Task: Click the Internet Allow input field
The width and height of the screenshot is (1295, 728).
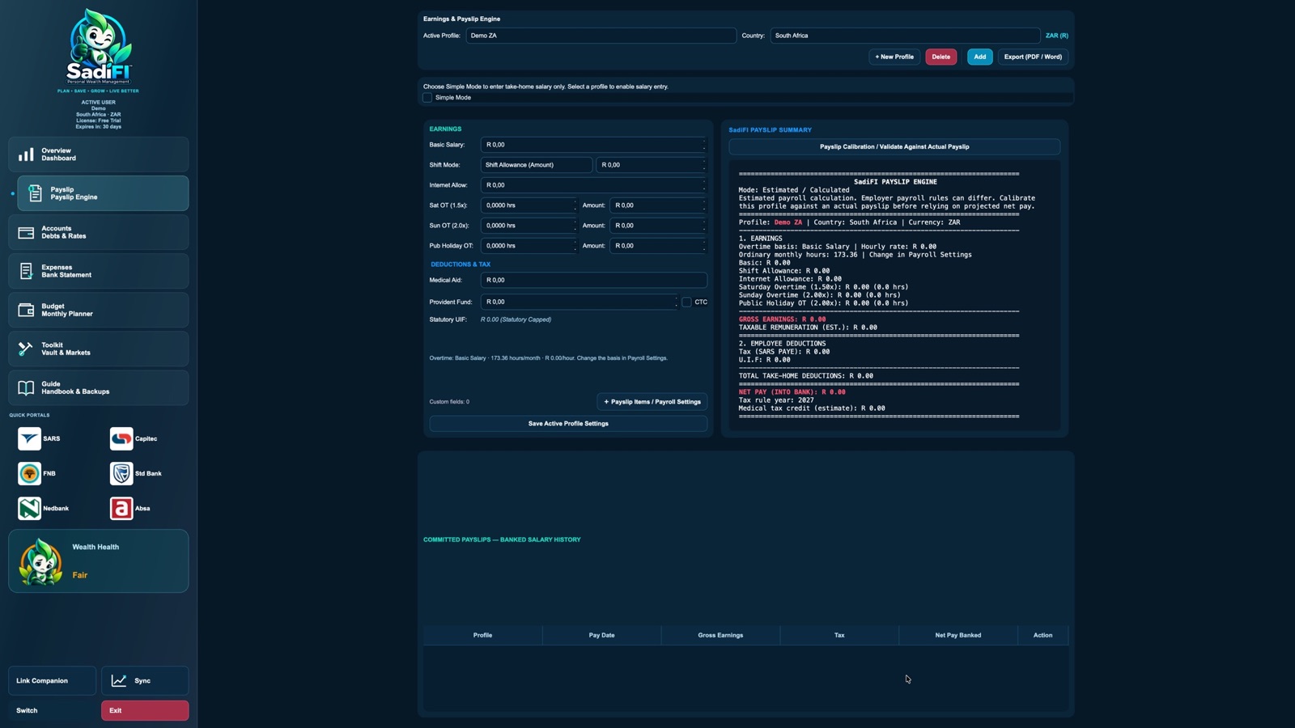Action: [x=593, y=185]
